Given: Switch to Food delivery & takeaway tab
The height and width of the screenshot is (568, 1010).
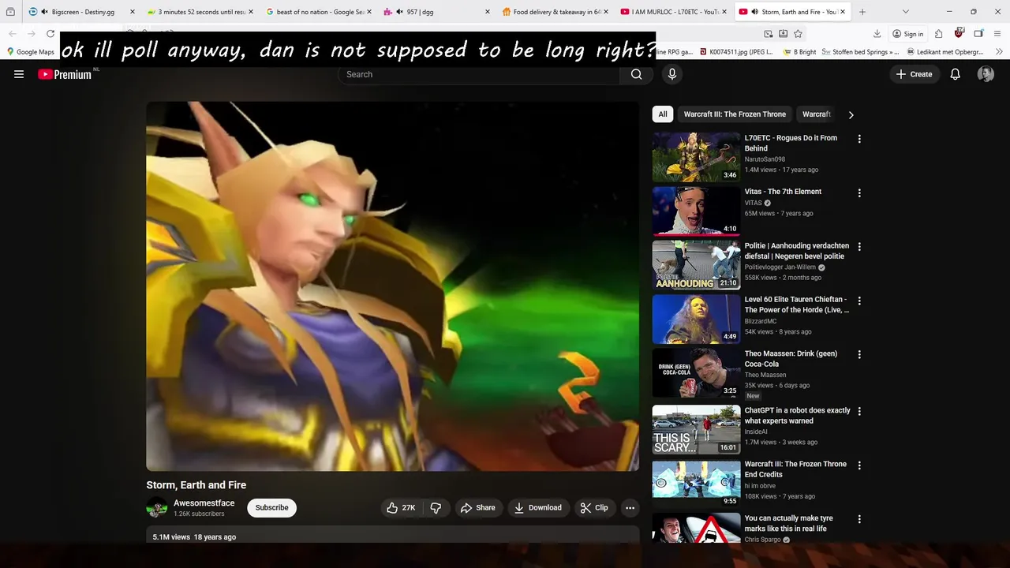Looking at the screenshot, I should coord(556,12).
